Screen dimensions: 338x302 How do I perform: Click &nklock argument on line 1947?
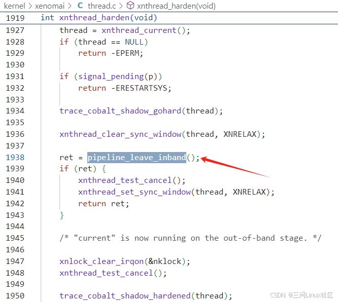165,261
